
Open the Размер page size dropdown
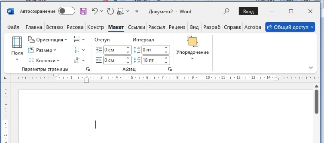tap(42, 50)
